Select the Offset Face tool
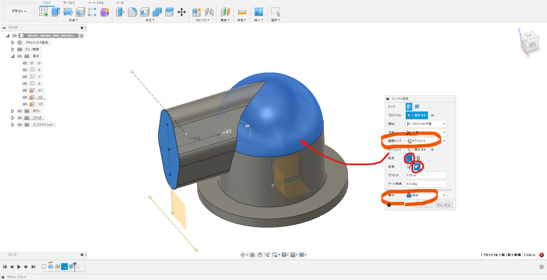547x280 pixels. coord(169,12)
